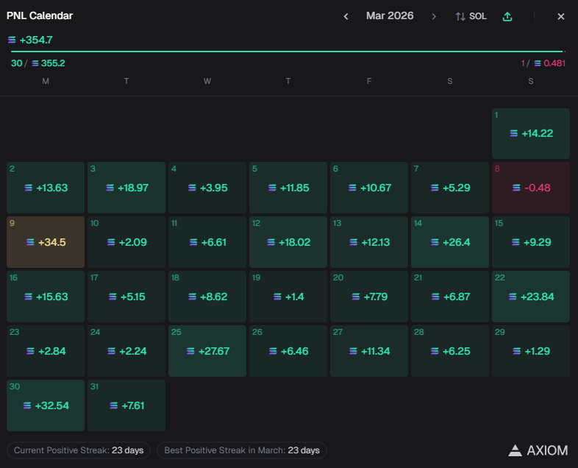Select day 31 cell showing +7.61
The image size is (578, 468).
click(x=126, y=405)
